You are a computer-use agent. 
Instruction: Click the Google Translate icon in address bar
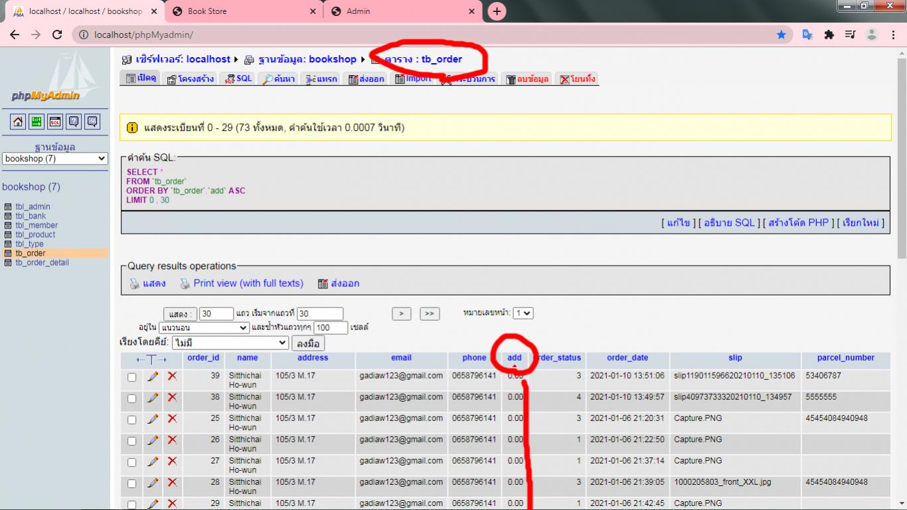(807, 35)
